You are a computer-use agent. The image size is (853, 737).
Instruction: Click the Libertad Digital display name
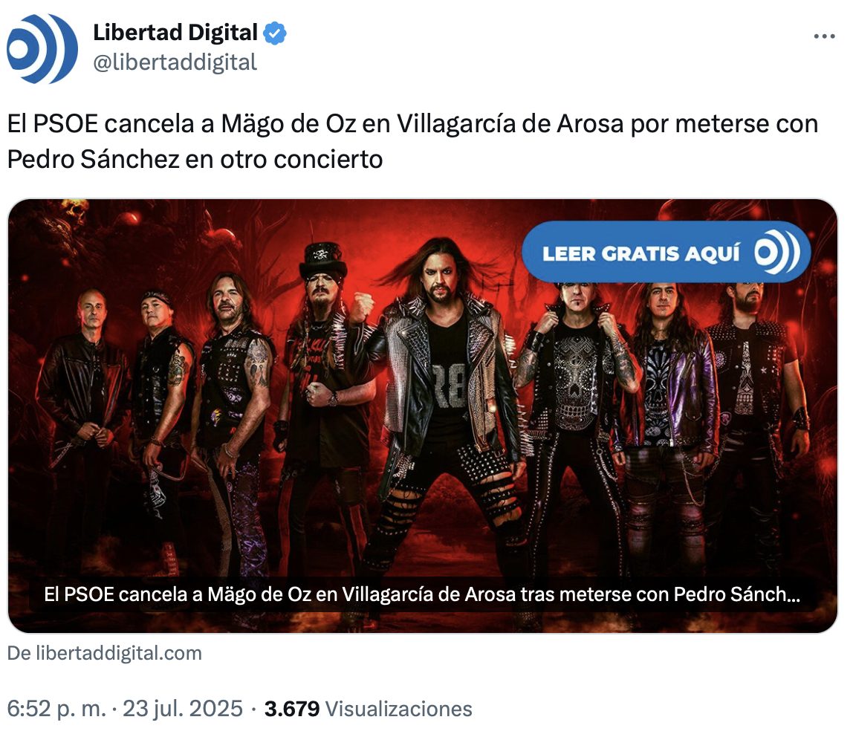(x=175, y=33)
